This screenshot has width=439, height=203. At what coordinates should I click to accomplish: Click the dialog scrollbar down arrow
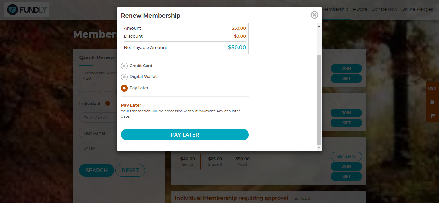[x=319, y=147]
